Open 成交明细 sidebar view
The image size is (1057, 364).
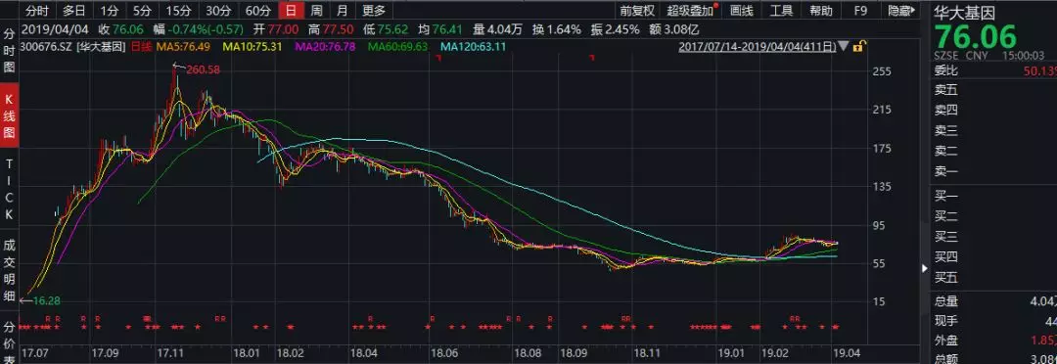pos(10,270)
